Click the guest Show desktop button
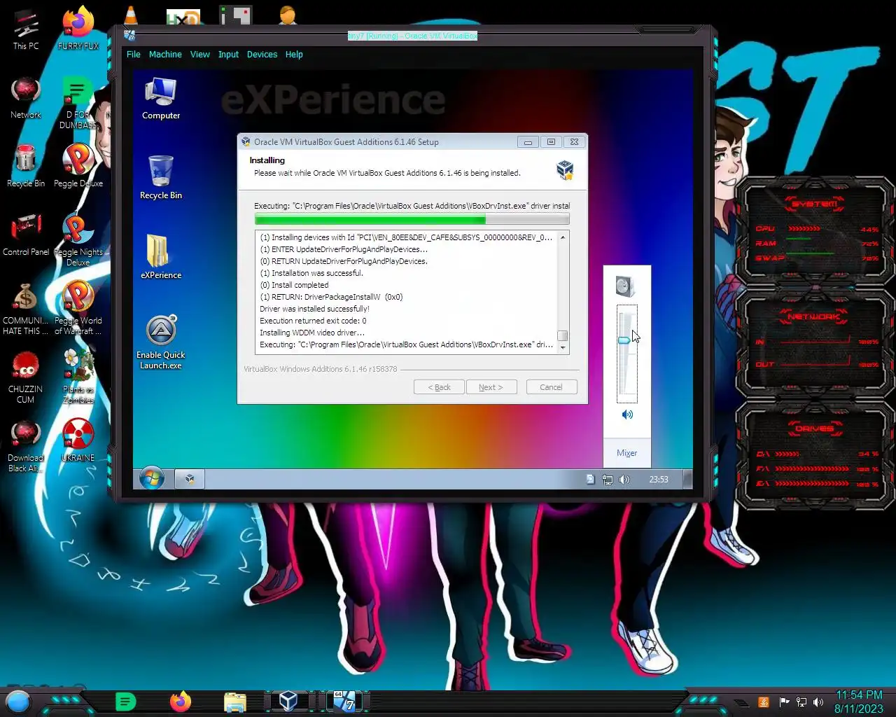Screen dimensions: 896x717 [x=687, y=479]
